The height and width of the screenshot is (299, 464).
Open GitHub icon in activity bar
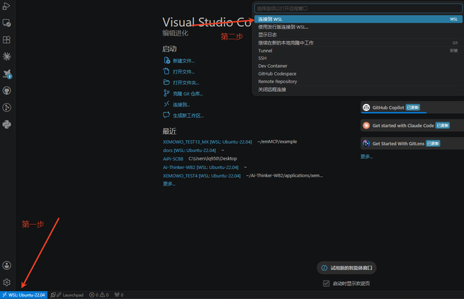[6, 90]
